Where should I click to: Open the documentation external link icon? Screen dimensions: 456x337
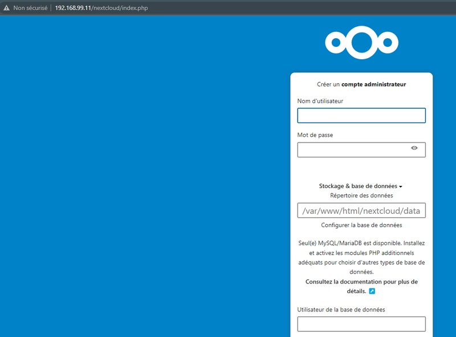pyautogui.click(x=372, y=291)
